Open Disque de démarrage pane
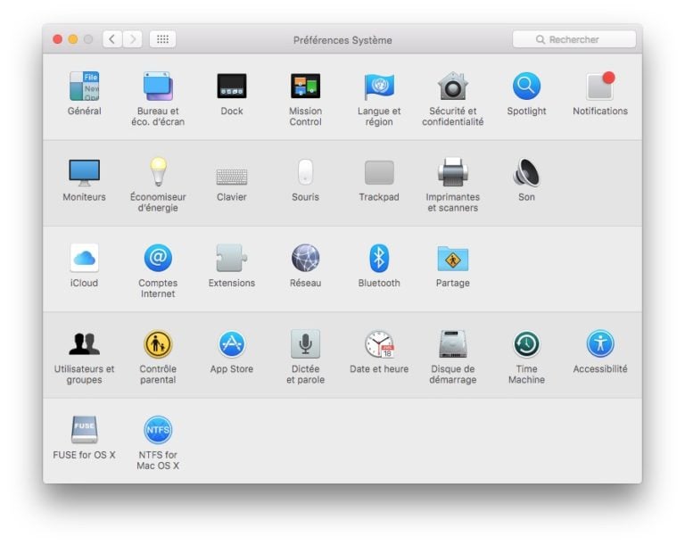 coord(452,343)
